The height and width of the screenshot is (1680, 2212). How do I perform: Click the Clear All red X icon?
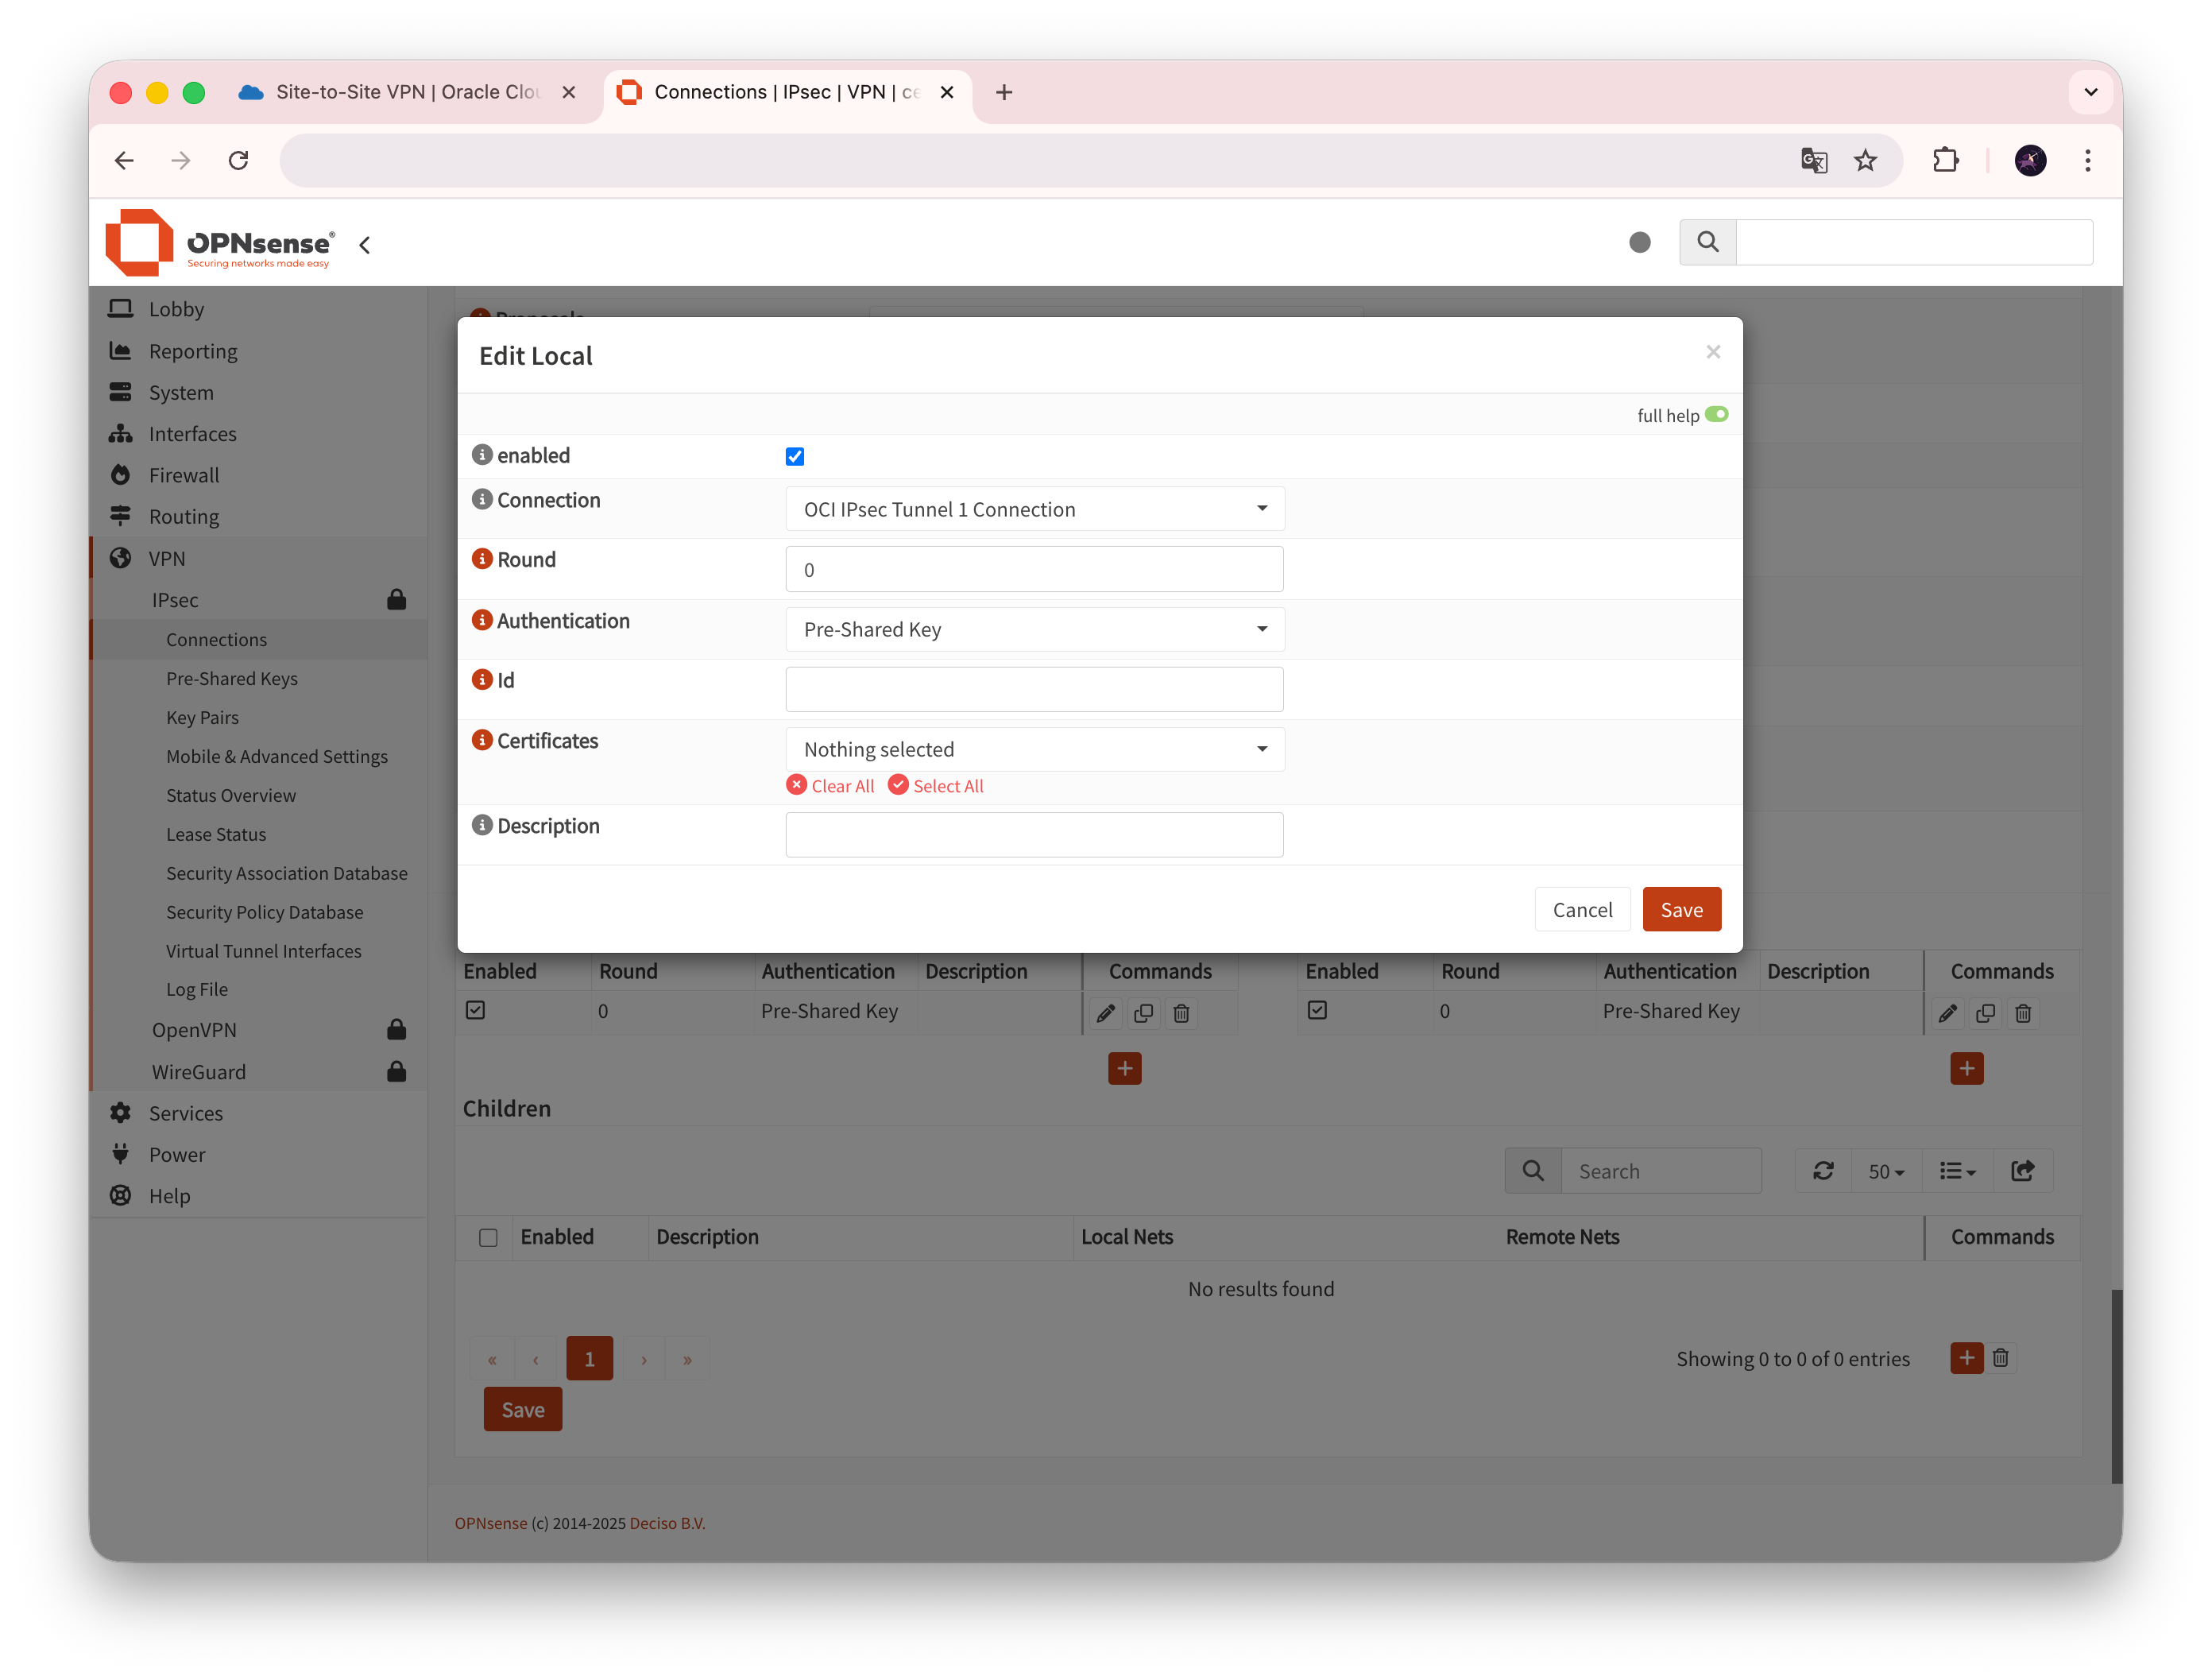(797, 785)
